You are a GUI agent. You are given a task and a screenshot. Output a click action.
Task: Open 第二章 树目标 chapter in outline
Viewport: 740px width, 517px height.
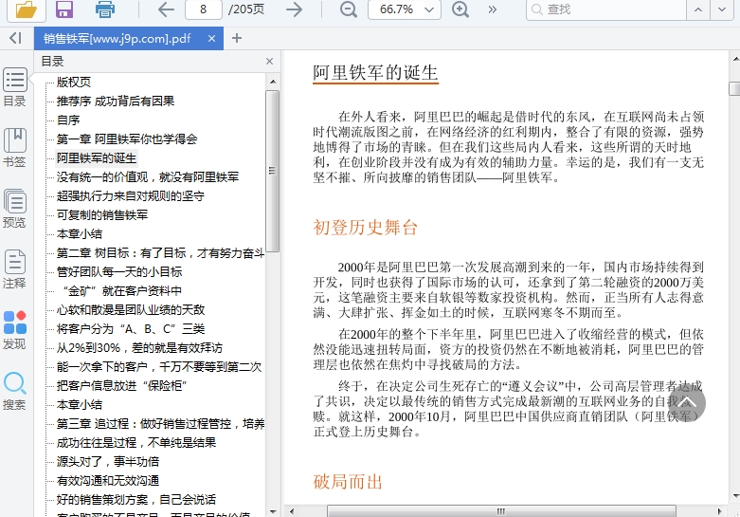click(160, 253)
